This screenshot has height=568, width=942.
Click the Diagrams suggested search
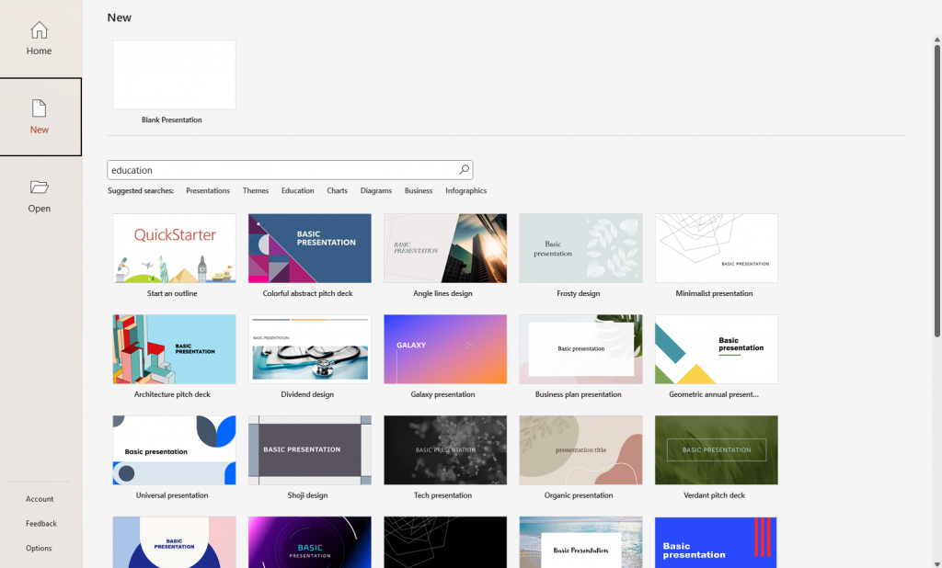(376, 191)
